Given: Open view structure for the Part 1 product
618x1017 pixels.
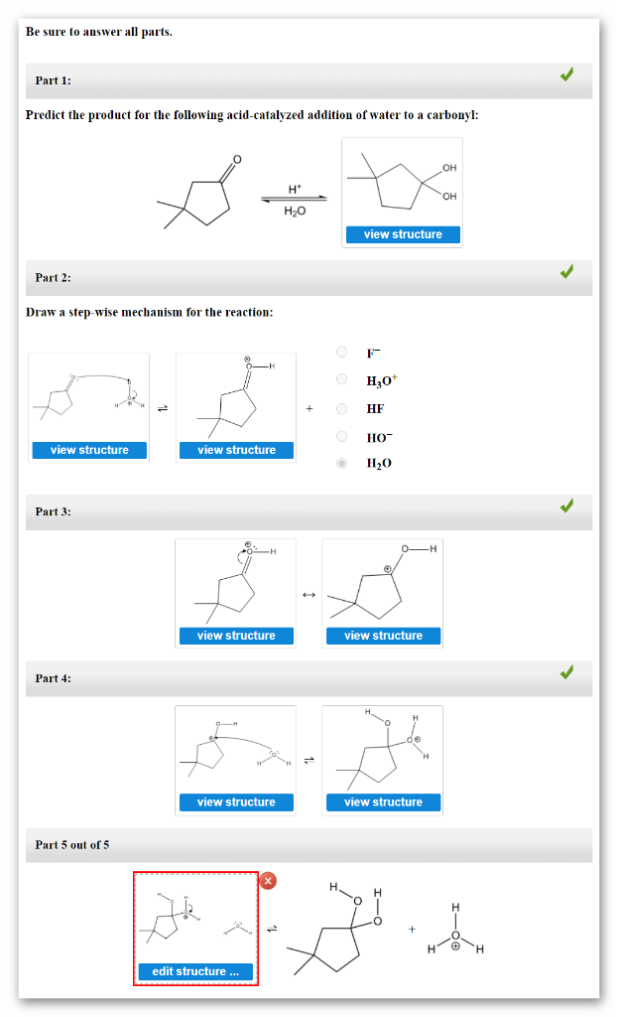Looking at the screenshot, I should click(402, 233).
